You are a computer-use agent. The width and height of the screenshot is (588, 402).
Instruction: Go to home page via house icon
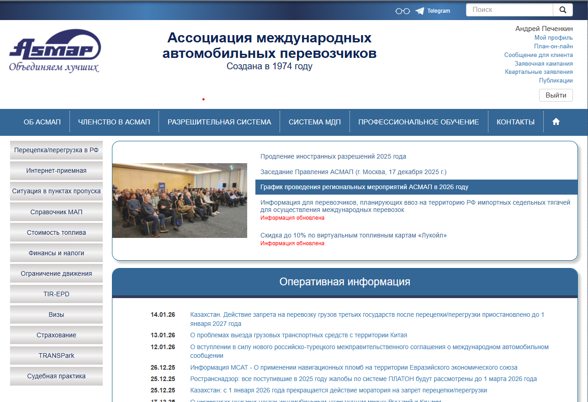(556, 122)
